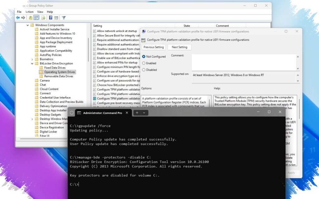The height and width of the screenshot is (199, 319).
Task: Select the Application Compatibility tree item
Action: point(56,51)
